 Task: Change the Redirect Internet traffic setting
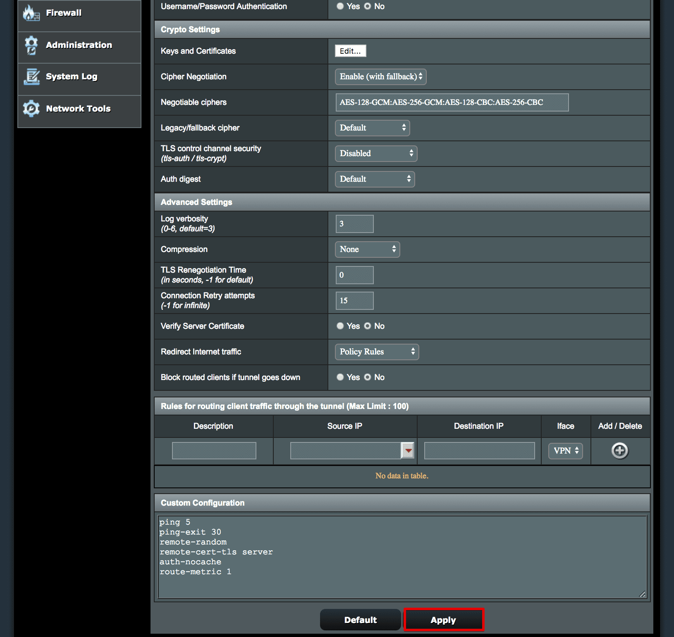coord(376,352)
